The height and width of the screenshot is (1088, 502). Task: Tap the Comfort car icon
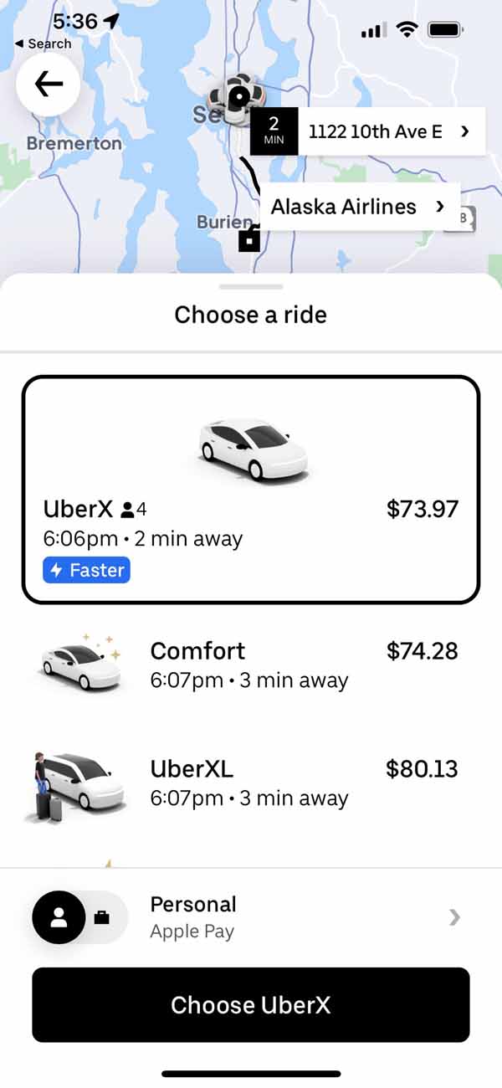81,665
